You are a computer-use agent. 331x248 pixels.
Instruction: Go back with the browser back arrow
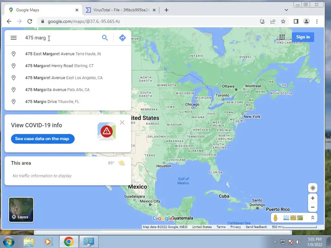tap(9, 21)
